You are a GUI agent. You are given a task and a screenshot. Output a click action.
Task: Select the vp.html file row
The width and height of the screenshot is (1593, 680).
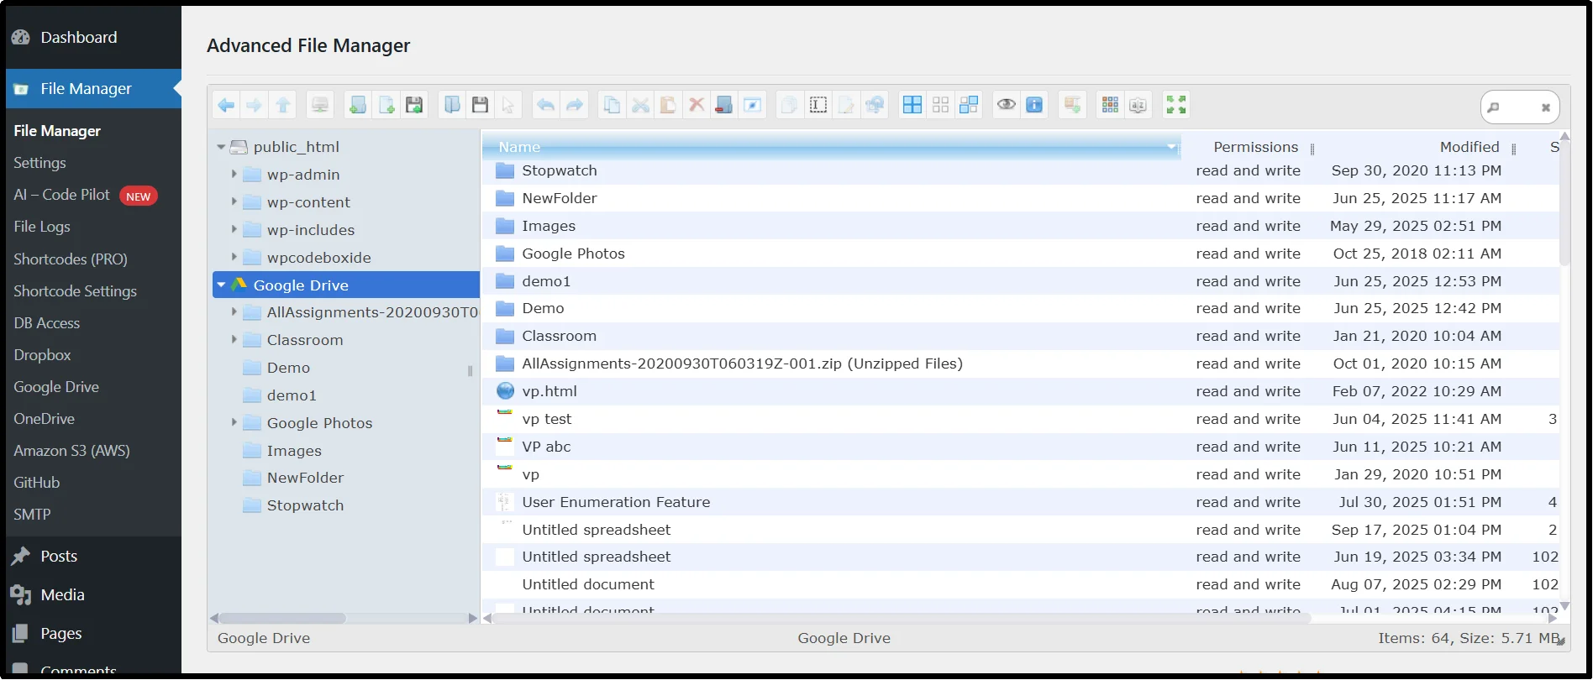click(x=1020, y=391)
